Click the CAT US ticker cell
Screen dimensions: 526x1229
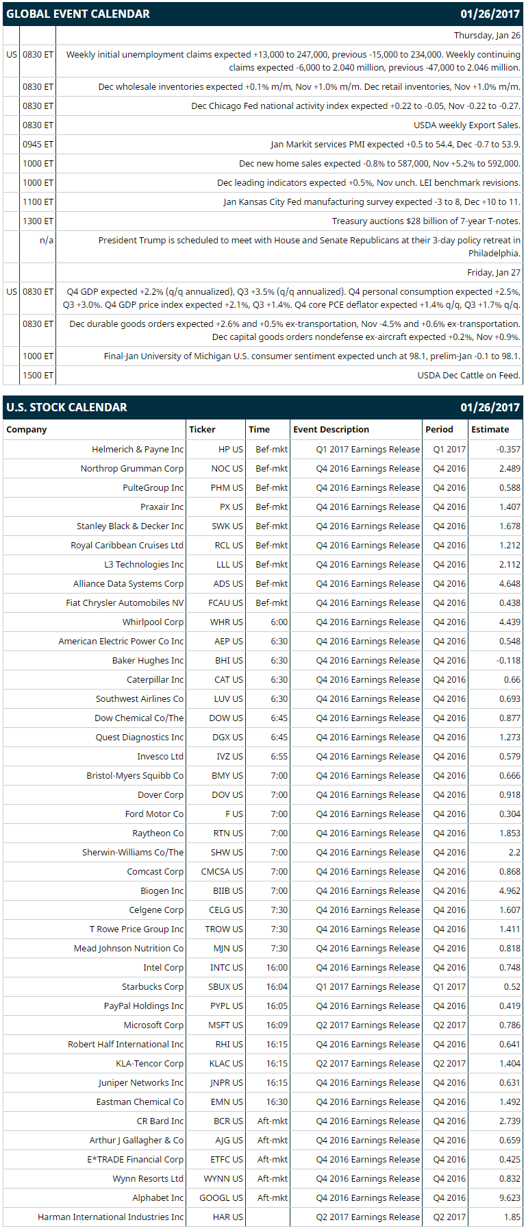pos(229,679)
